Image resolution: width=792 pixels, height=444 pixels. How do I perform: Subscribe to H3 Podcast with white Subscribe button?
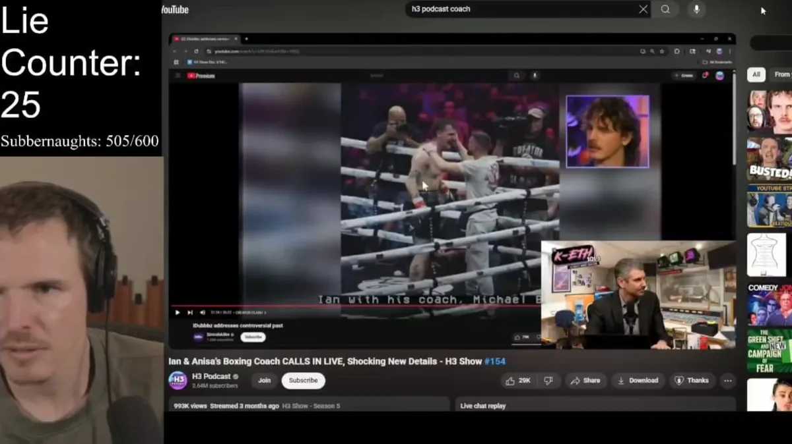tap(303, 381)
